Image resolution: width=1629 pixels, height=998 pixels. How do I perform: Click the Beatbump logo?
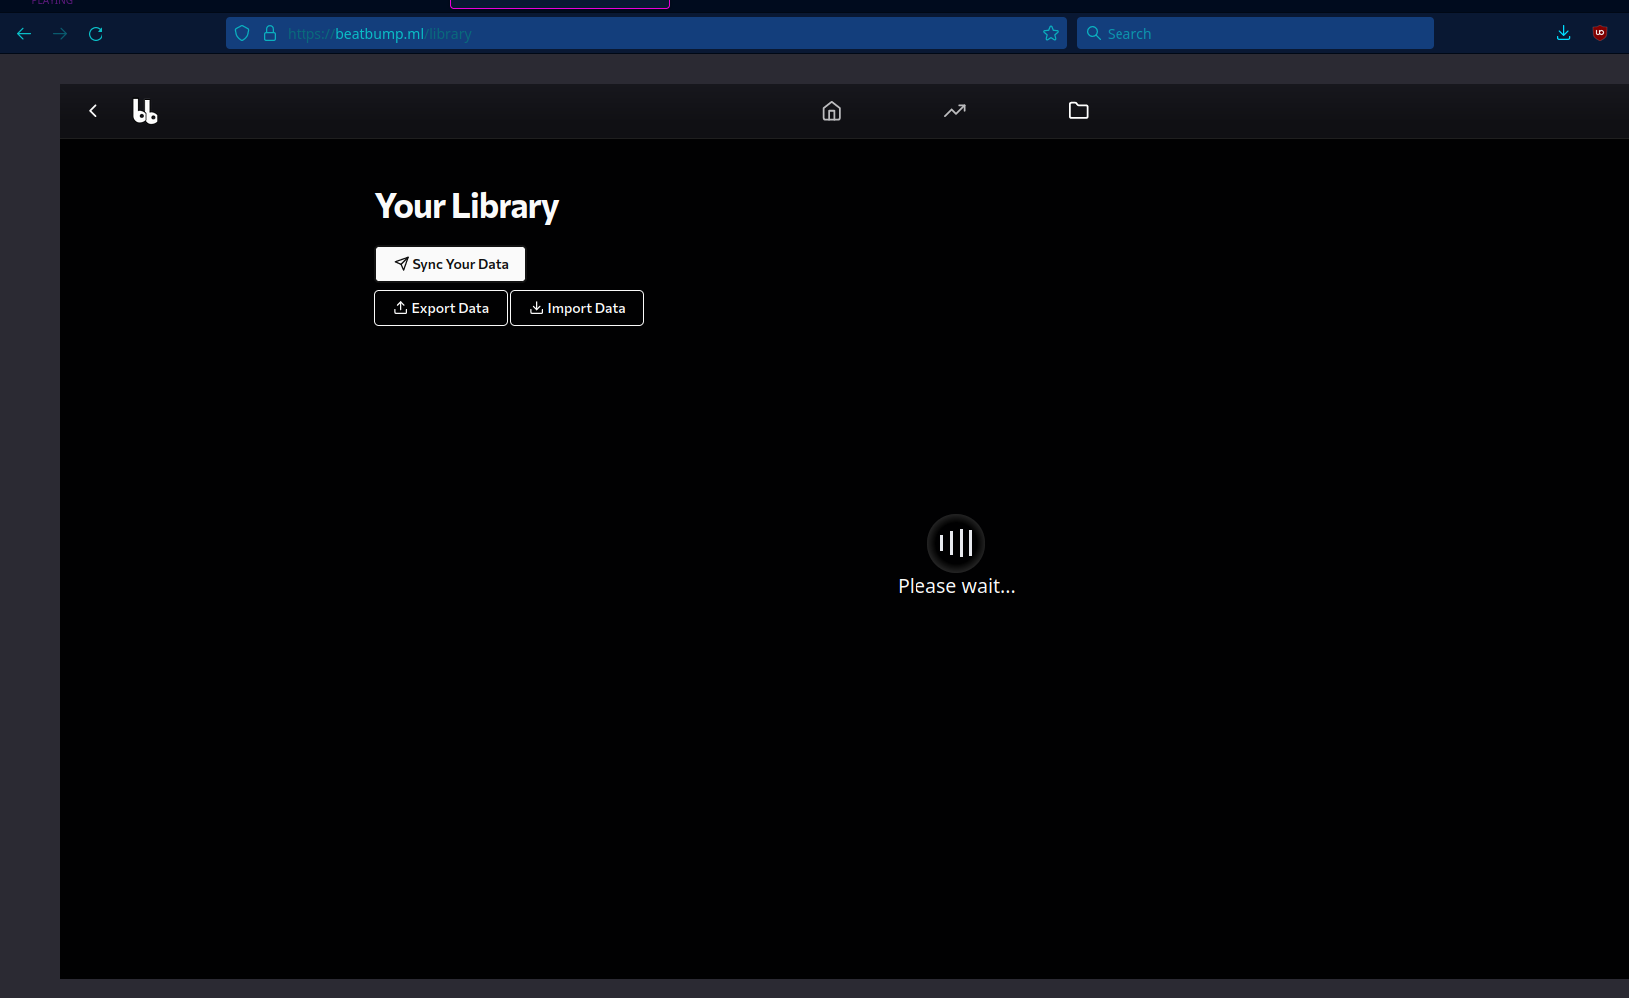point(145,111)
